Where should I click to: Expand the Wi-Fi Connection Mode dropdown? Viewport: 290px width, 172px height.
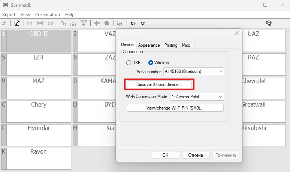pos(196,97)
